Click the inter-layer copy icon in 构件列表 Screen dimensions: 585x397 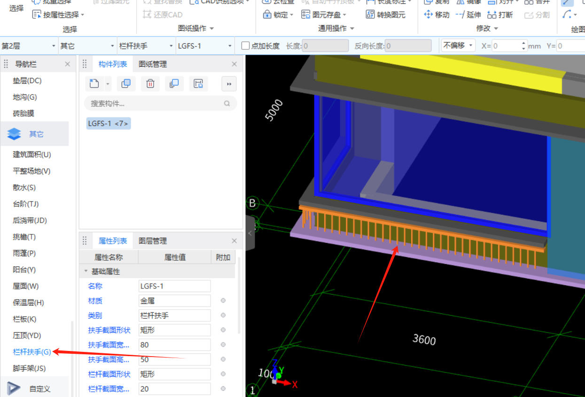coord(174,84)
